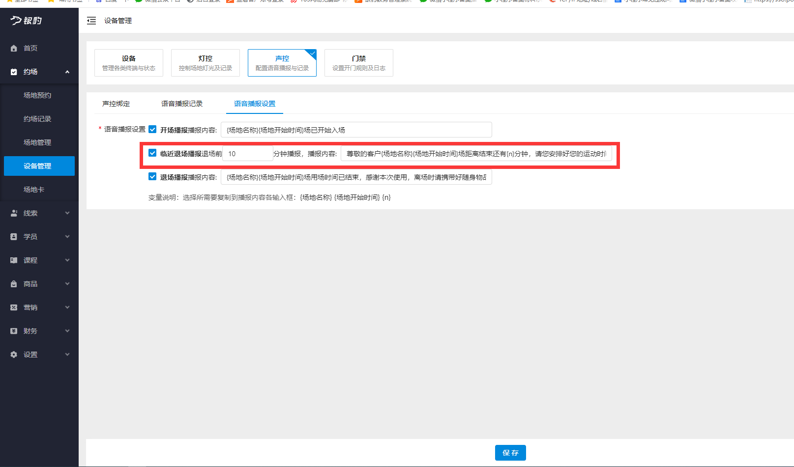Open 线索 via its people icon
Screen dimensions: 794x467
point(14,213)
